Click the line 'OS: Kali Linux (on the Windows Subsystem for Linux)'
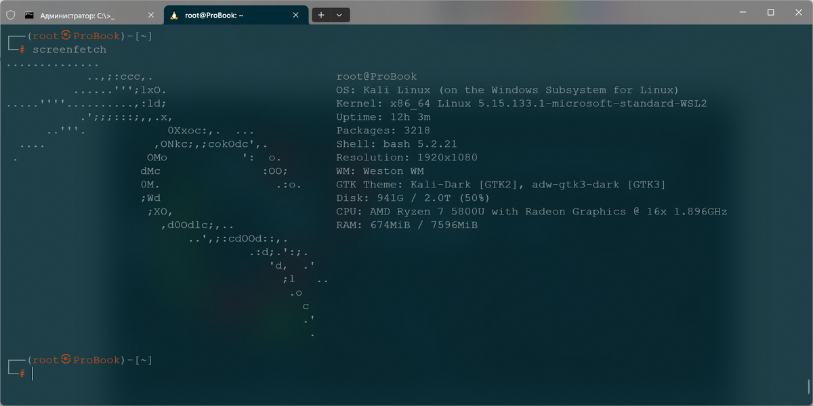 [507, 90]
